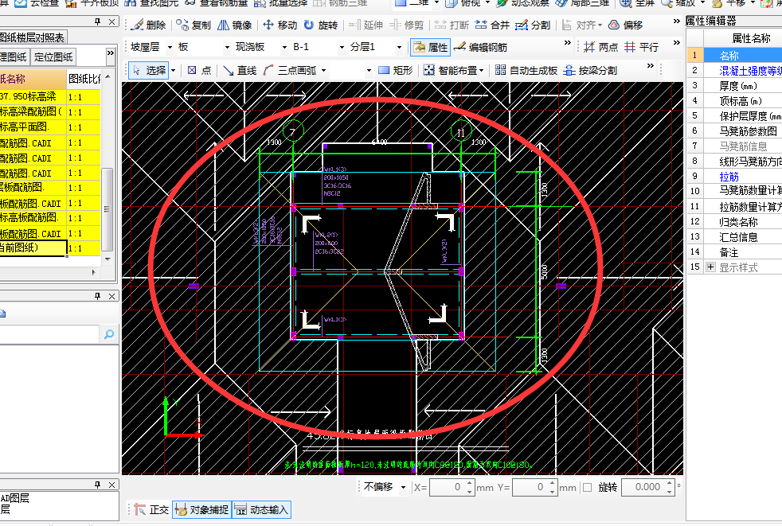Open the B-1 component dropdown
Screen dimensions: 782x526
[342, 48]
